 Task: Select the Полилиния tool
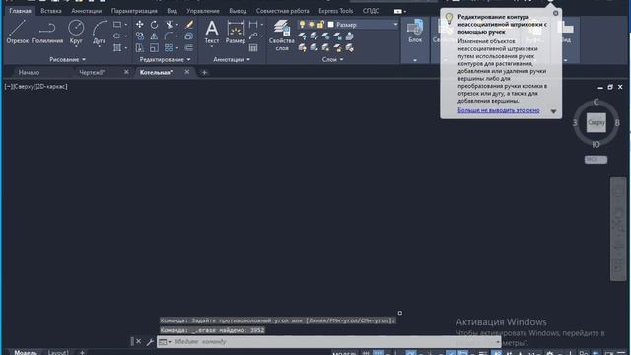pos(47,32)
